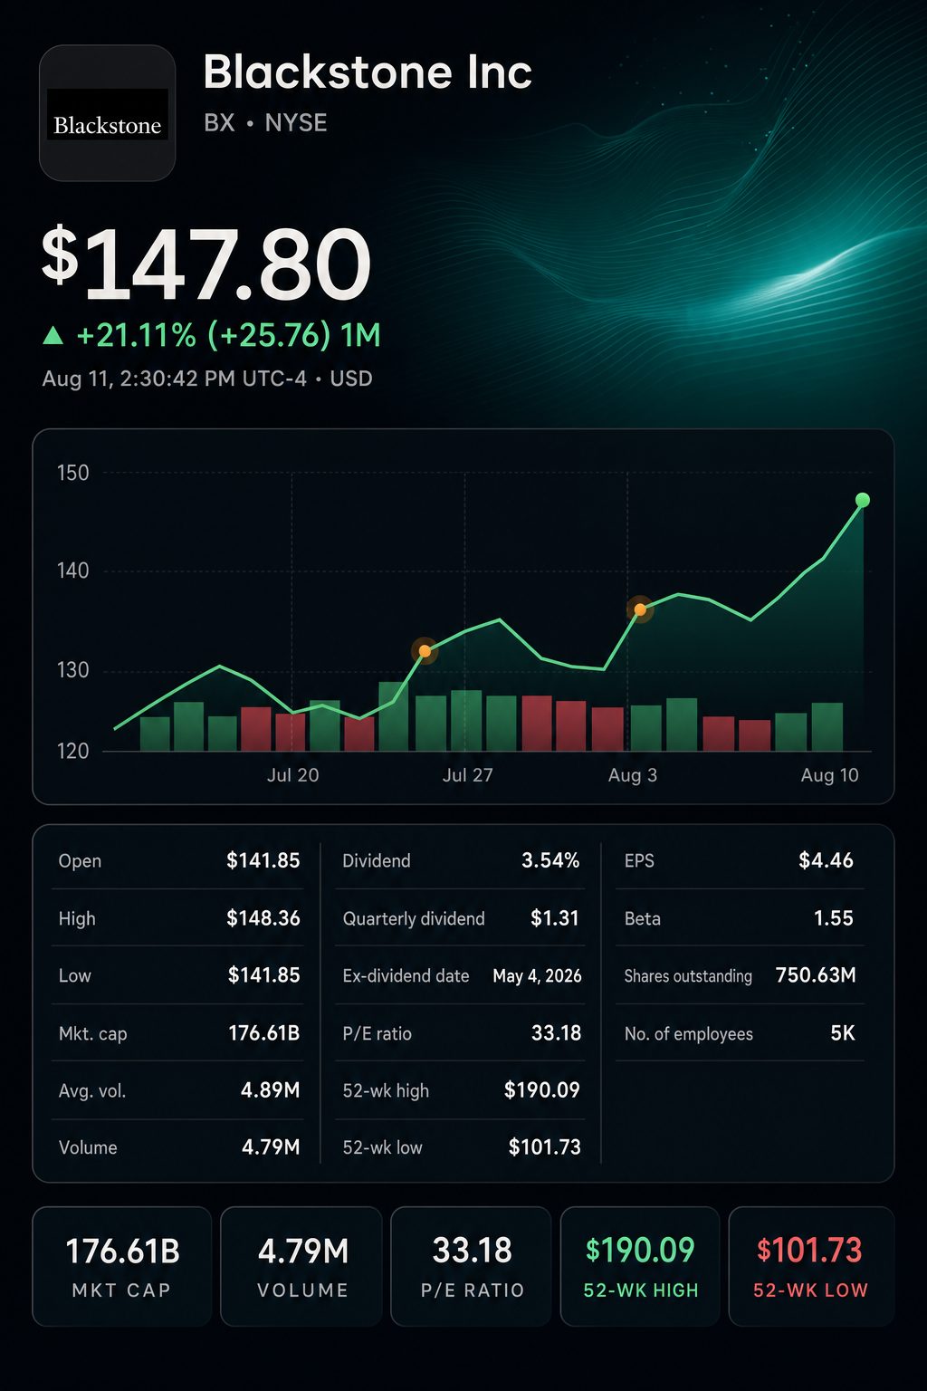The height and width of the screenshot is (1391, 927).
Task: Click the Blackstone logo tile
Action: pos(107,113)
